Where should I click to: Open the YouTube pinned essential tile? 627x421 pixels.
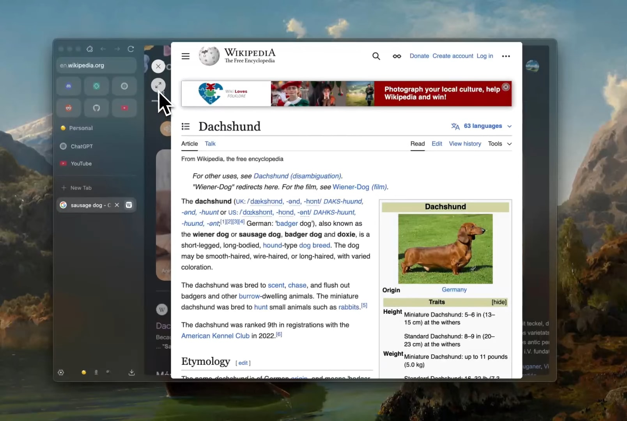[124, 108]
